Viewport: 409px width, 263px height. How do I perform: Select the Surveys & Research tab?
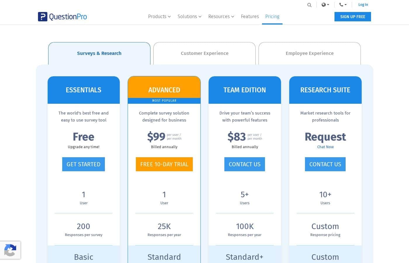[x=99, y=53]
